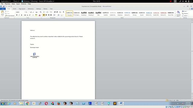Click the 'Hello sir,' text line

coord(32,30)
